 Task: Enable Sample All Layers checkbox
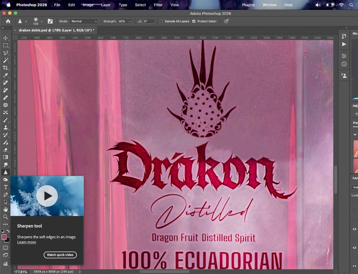pos(161,21)
